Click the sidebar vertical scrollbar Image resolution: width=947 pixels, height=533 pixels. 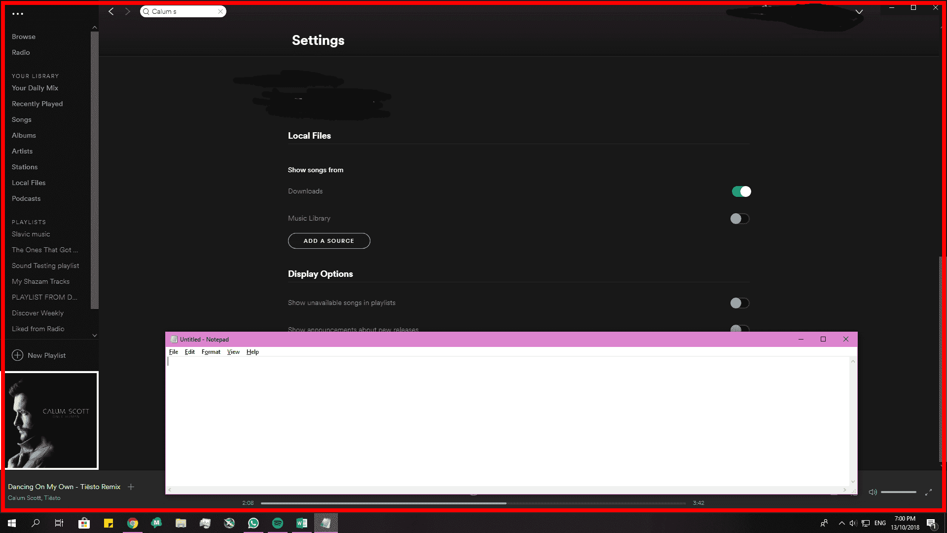coord(95,170)
